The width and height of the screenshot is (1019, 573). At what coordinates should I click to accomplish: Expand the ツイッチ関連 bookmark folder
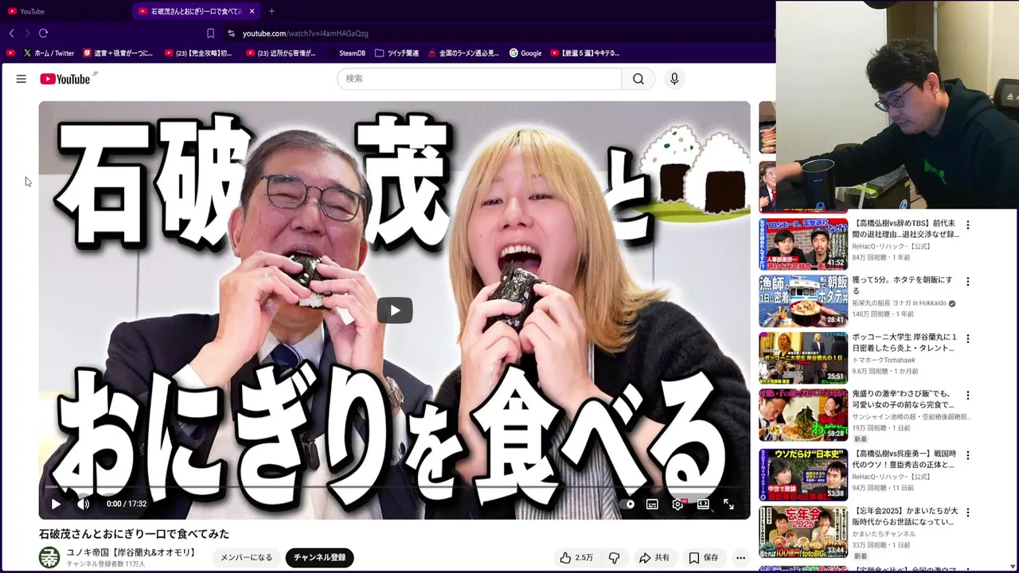(396, 53)
